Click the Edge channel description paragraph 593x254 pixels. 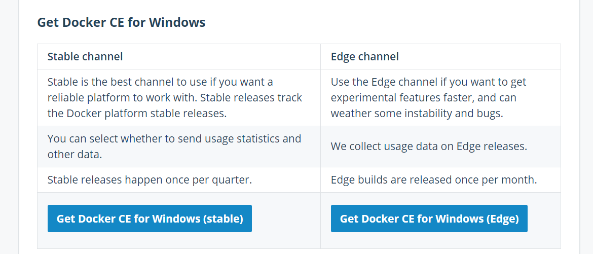[x=428, y=97]
